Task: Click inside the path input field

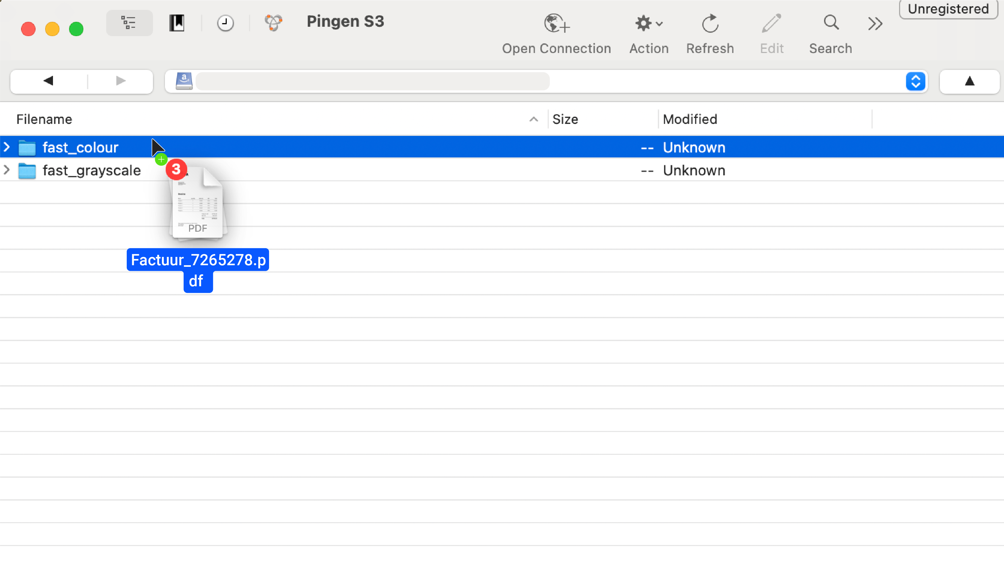Action: tap(370, 81)
